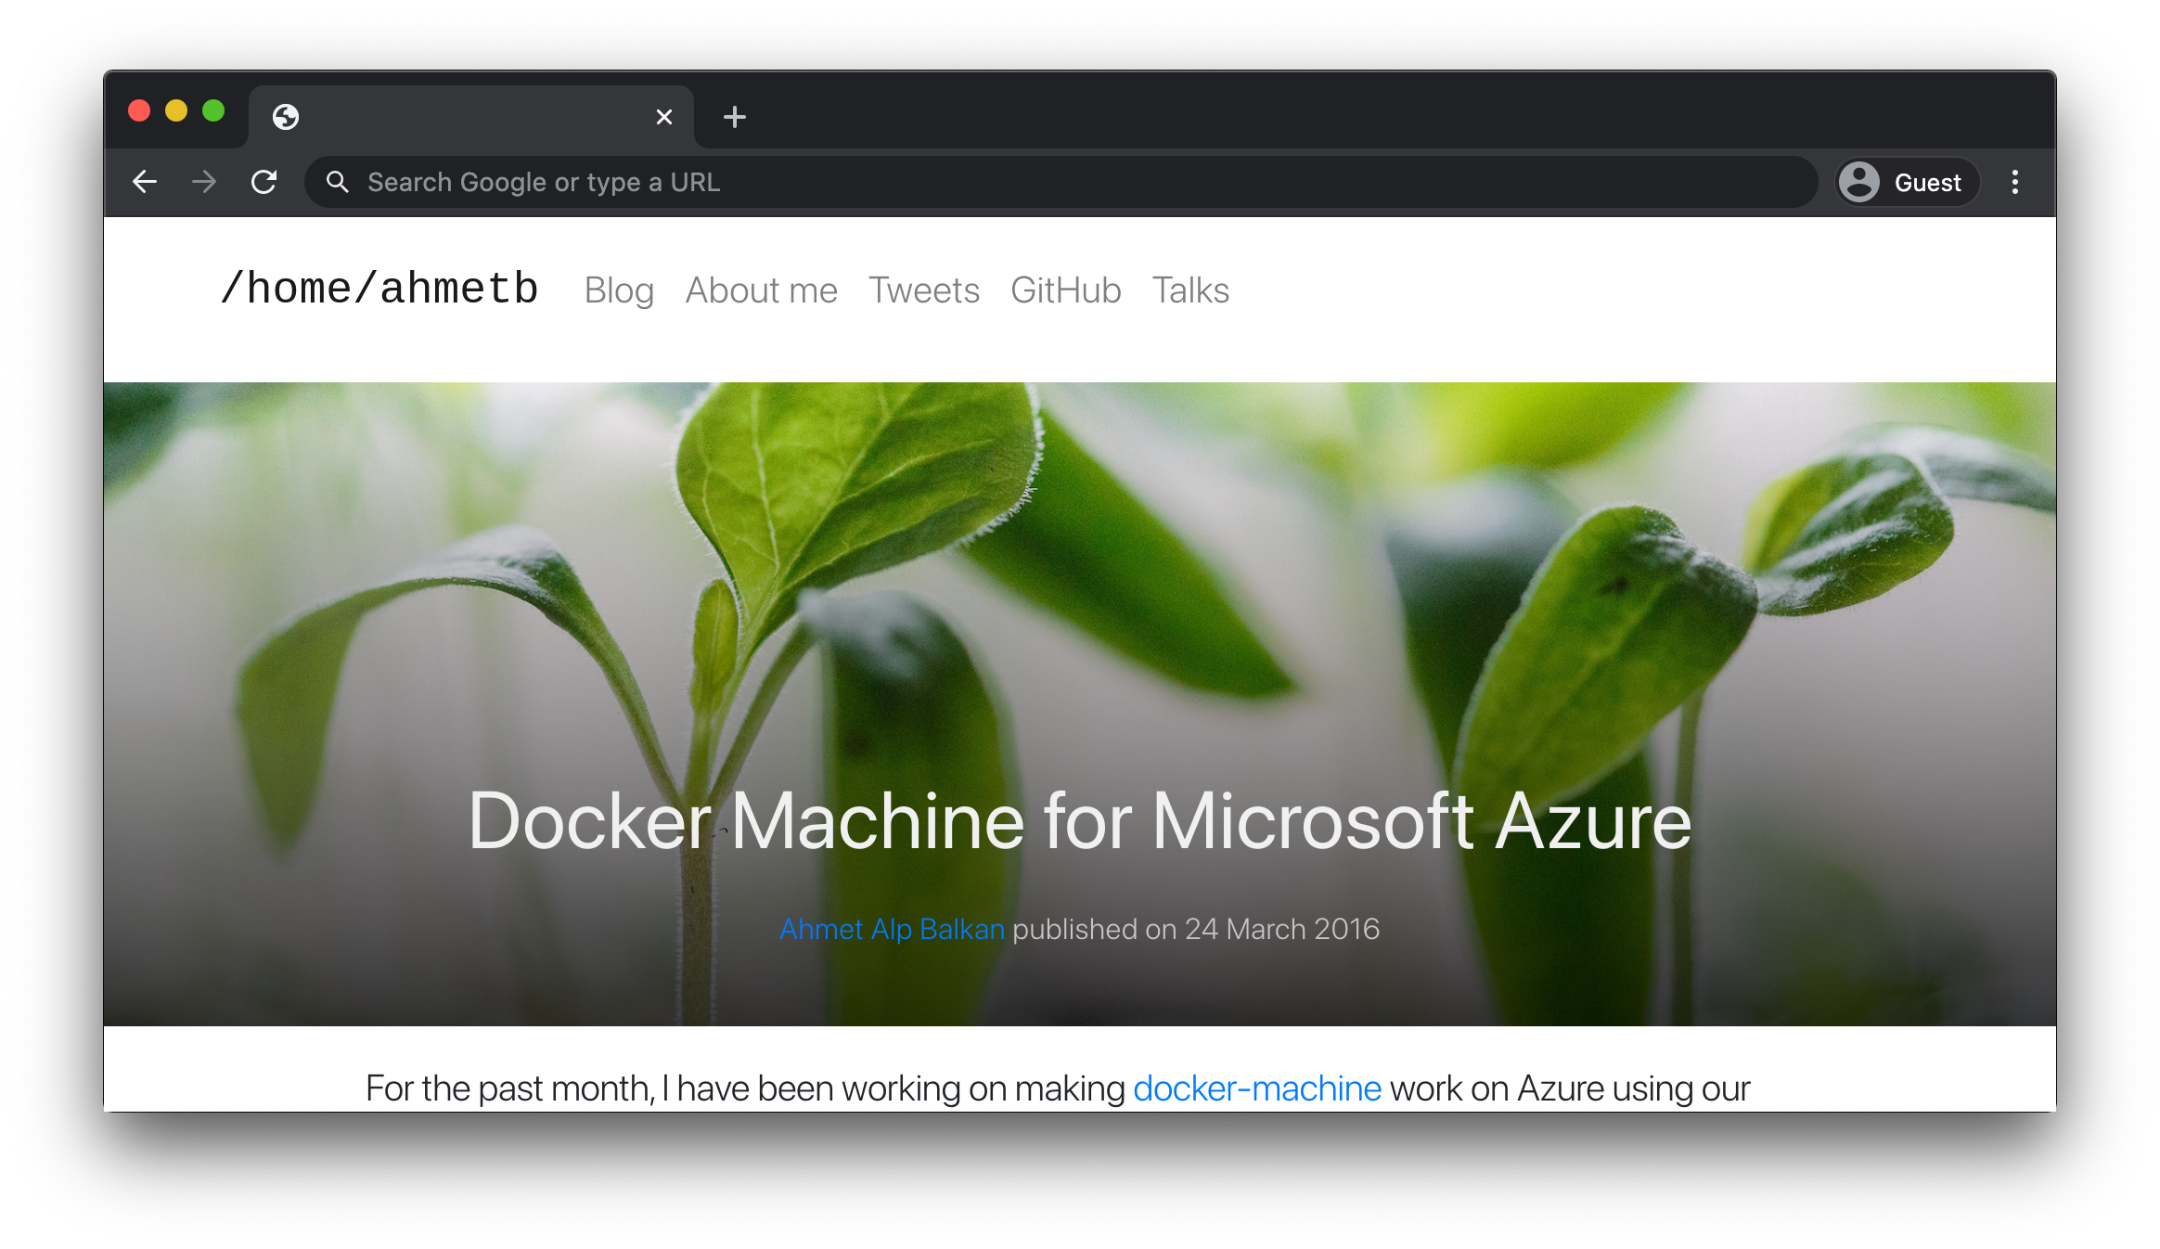
Task: Go to the Tweets link
Action: [924, 290]
